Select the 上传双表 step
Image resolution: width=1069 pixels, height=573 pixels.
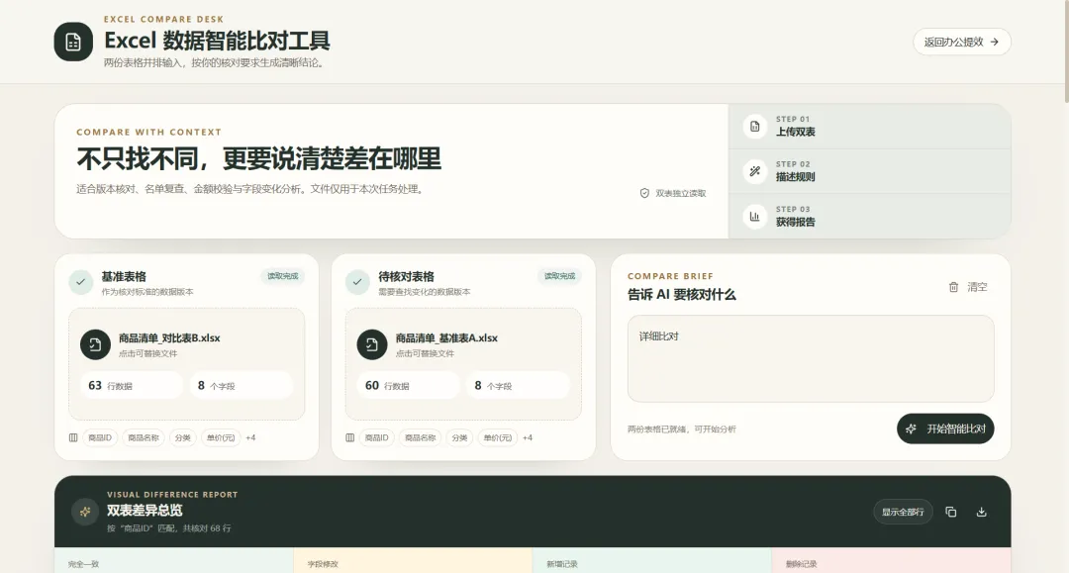(869, 126)
